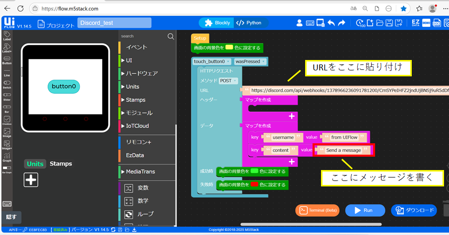Click the red color swatch in 失敗時 block

click(255, 184)
